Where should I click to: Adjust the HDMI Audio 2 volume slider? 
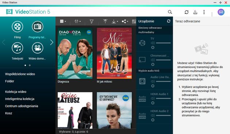pos(163,115)
